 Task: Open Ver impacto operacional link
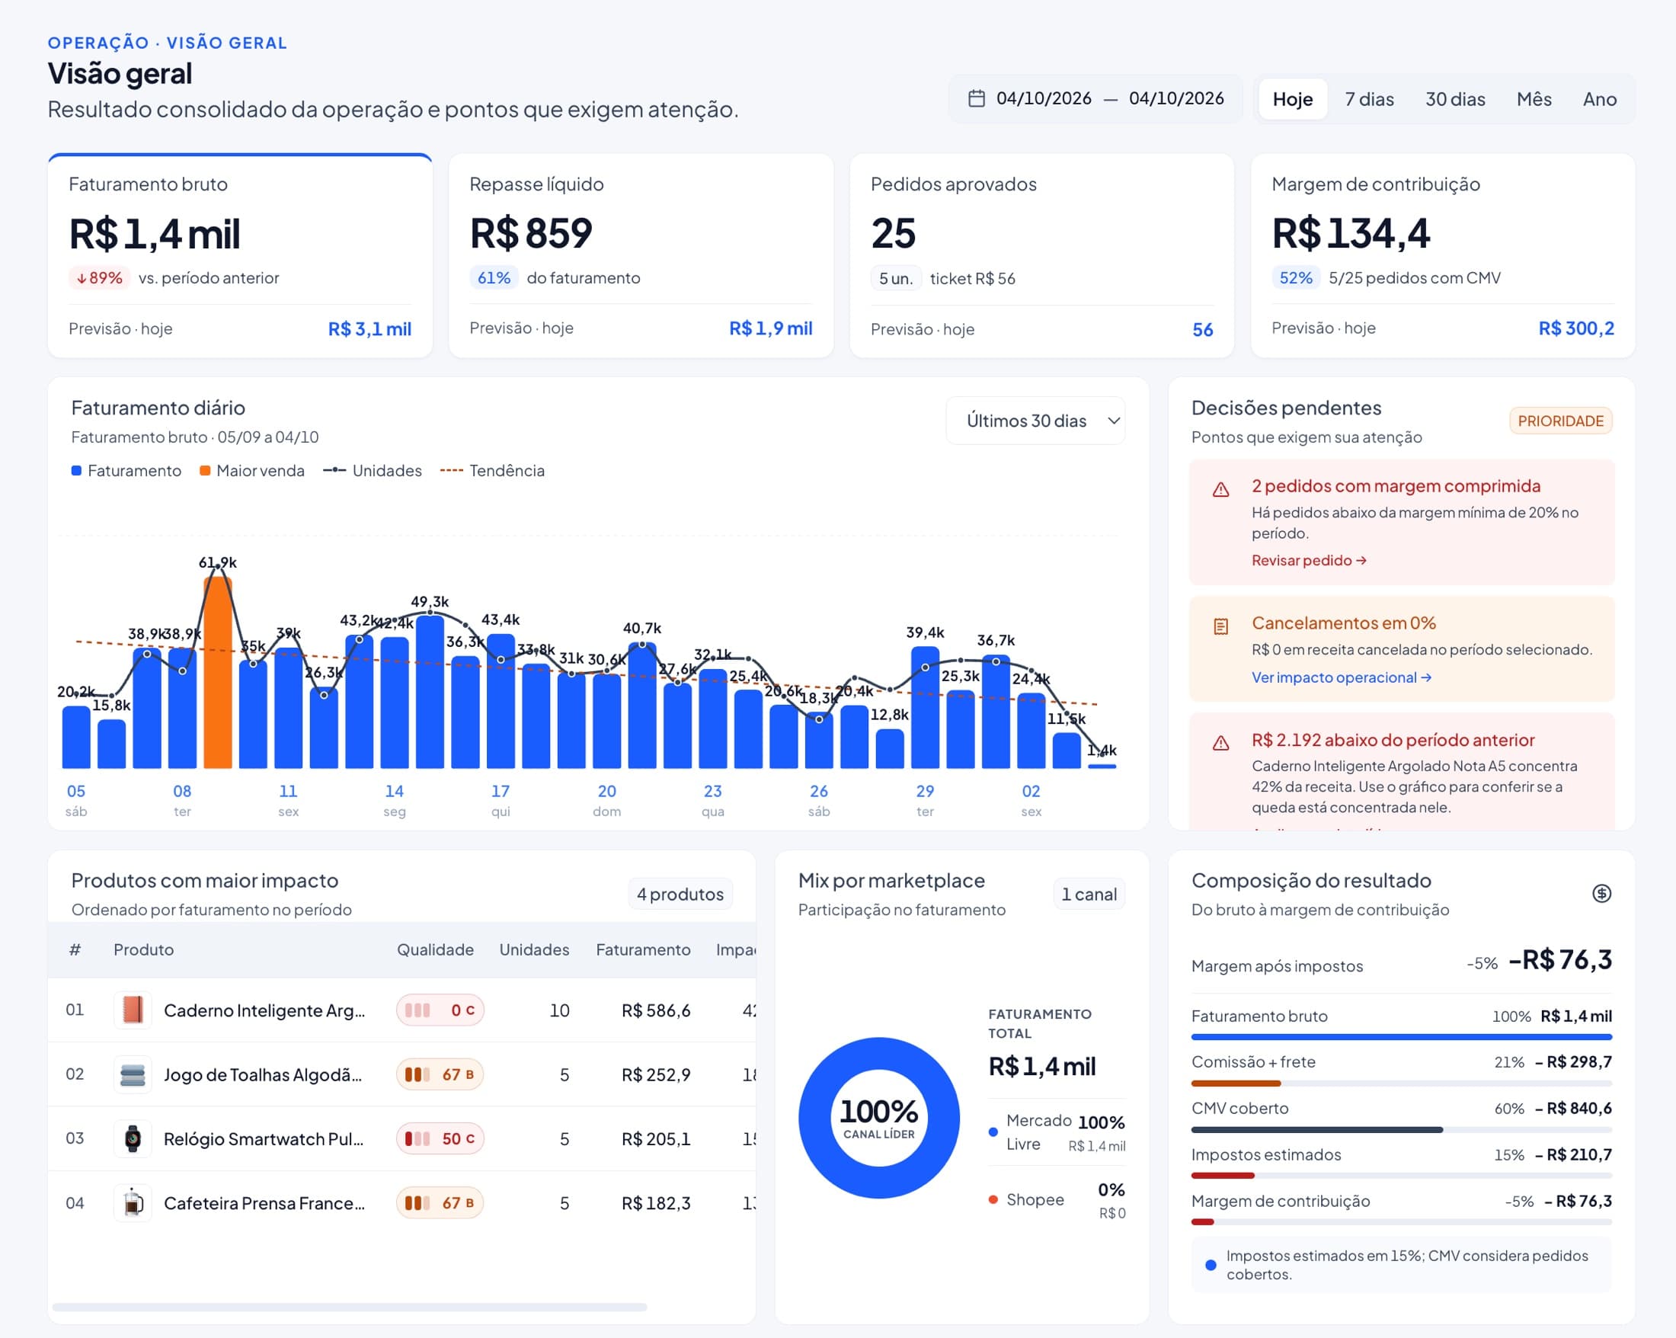pyautogui.click(x=1341, y=677)
